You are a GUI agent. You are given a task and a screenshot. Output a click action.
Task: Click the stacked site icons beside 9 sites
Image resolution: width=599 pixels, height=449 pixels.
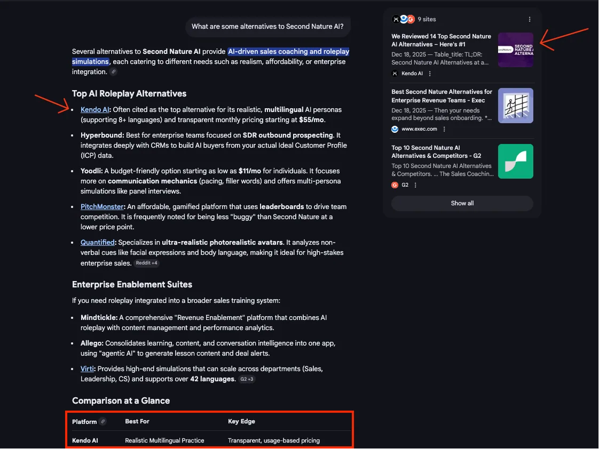coord(404,19)
